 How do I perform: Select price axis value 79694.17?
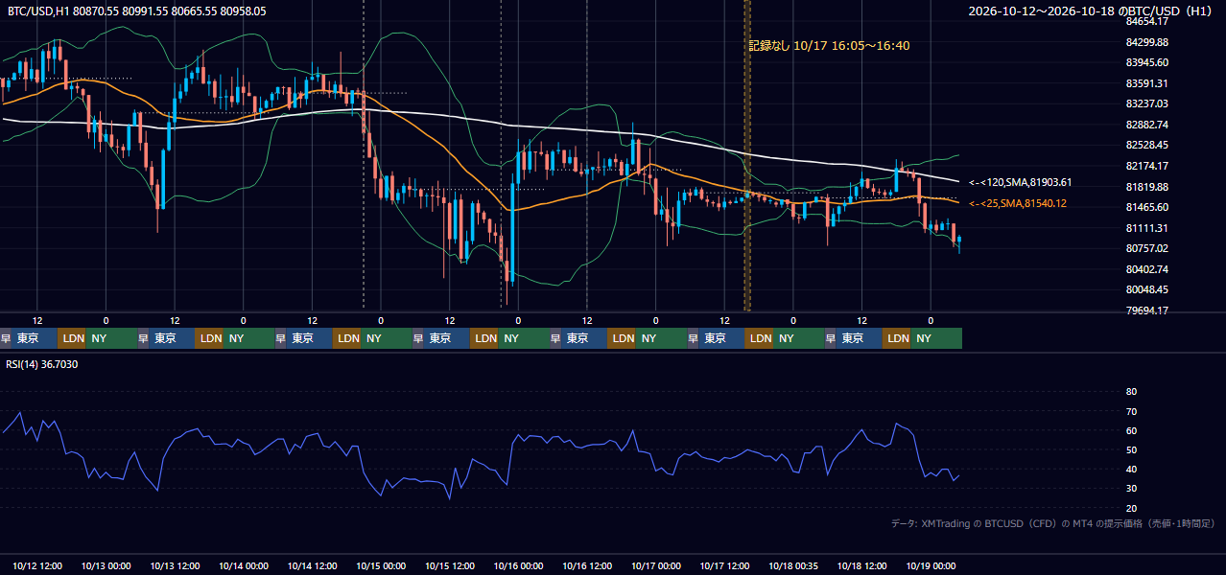coord(1146,310)
